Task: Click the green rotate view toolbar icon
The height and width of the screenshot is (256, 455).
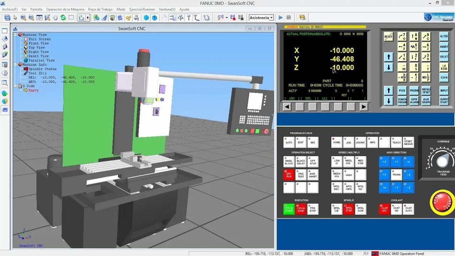Action: coord(63,17)
